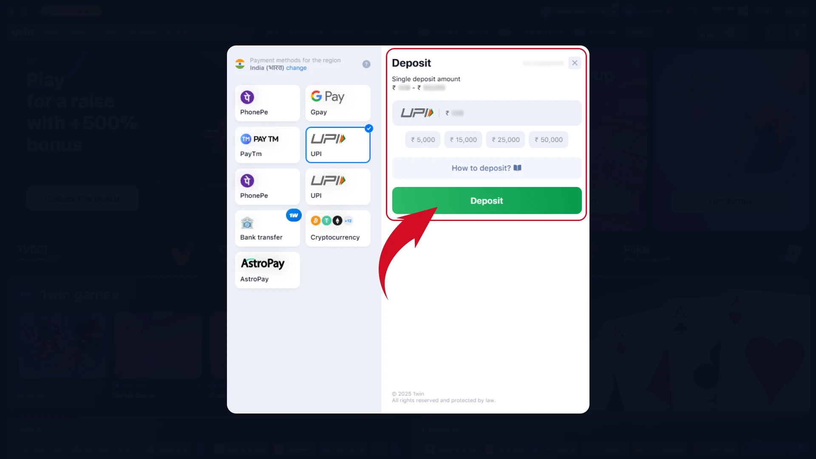Screen dimensions: 816x459
Task: Select the first PhonePe payment method
Action: [267, 103]
